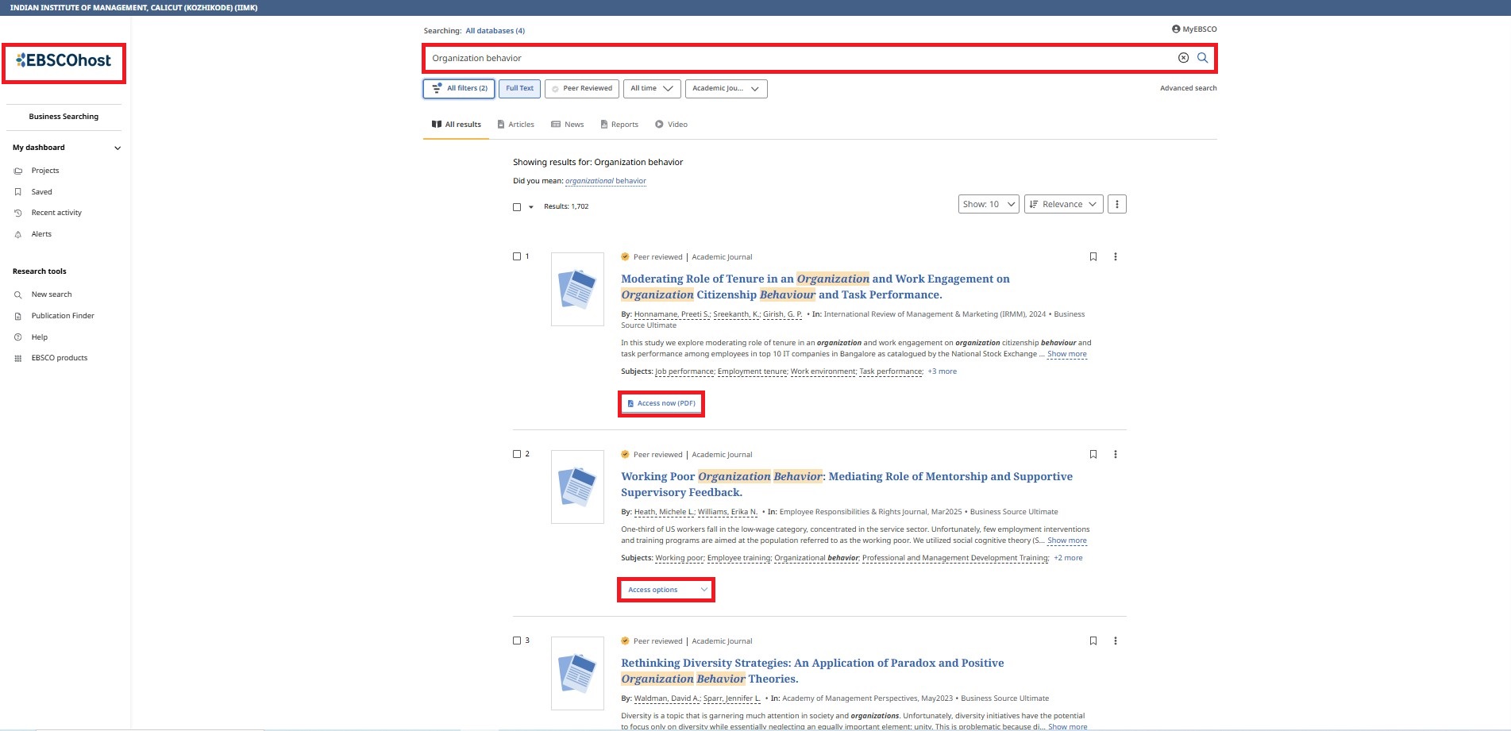Expand Access options for result 2
1511x731 pixels.
(x=666, y=590)
